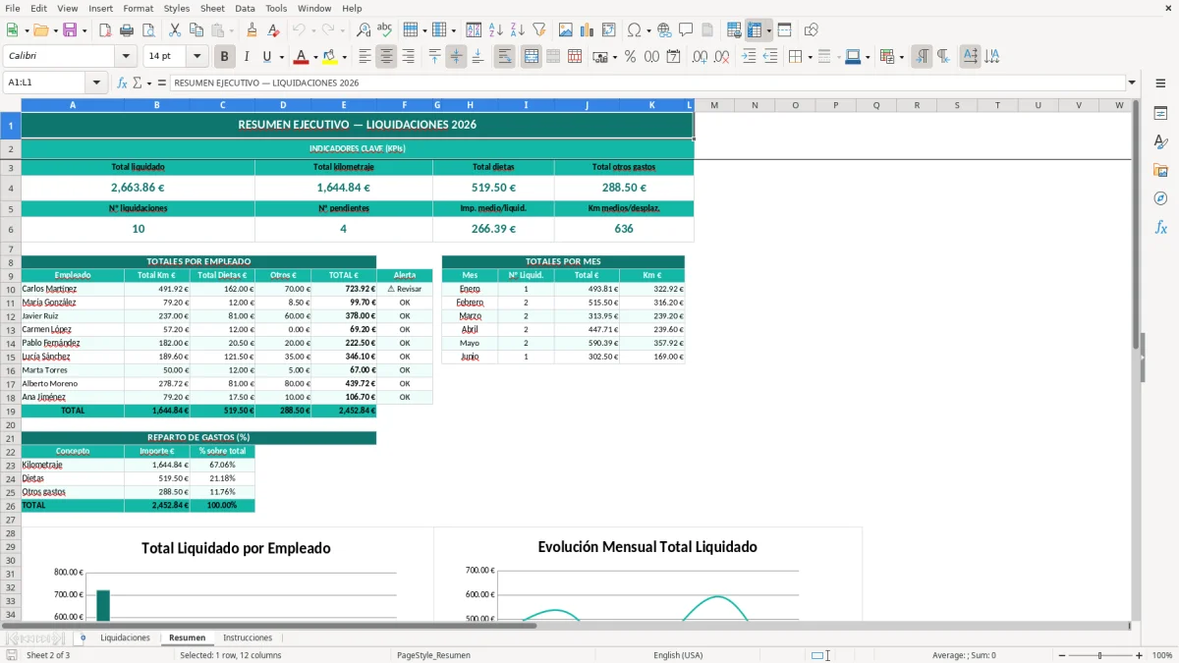Click the yellow Background Color swatch
Image resolution: width=1179 pixels, height=663 pixels.
tap(330, 57)
